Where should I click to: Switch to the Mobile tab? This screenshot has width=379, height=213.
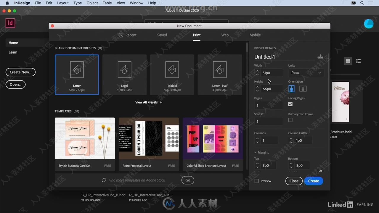[255, 35]
